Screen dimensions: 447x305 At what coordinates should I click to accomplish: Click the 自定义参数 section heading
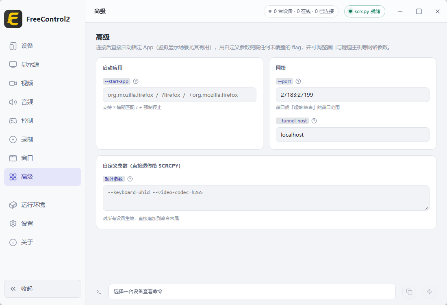(x=142, y=166)
